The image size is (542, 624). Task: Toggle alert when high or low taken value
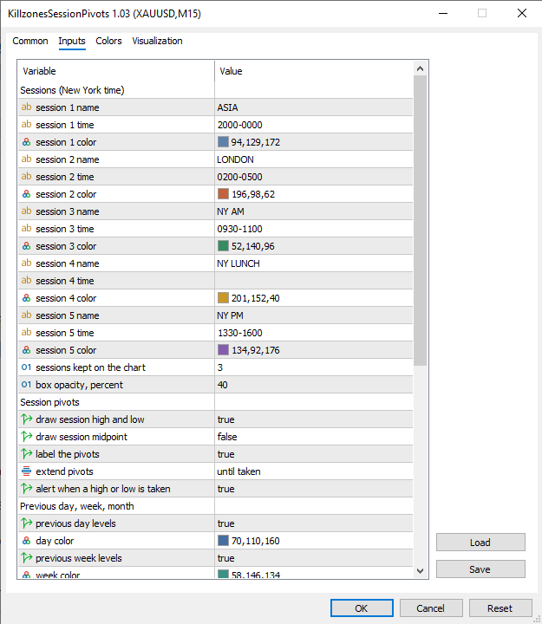point(313,489)
